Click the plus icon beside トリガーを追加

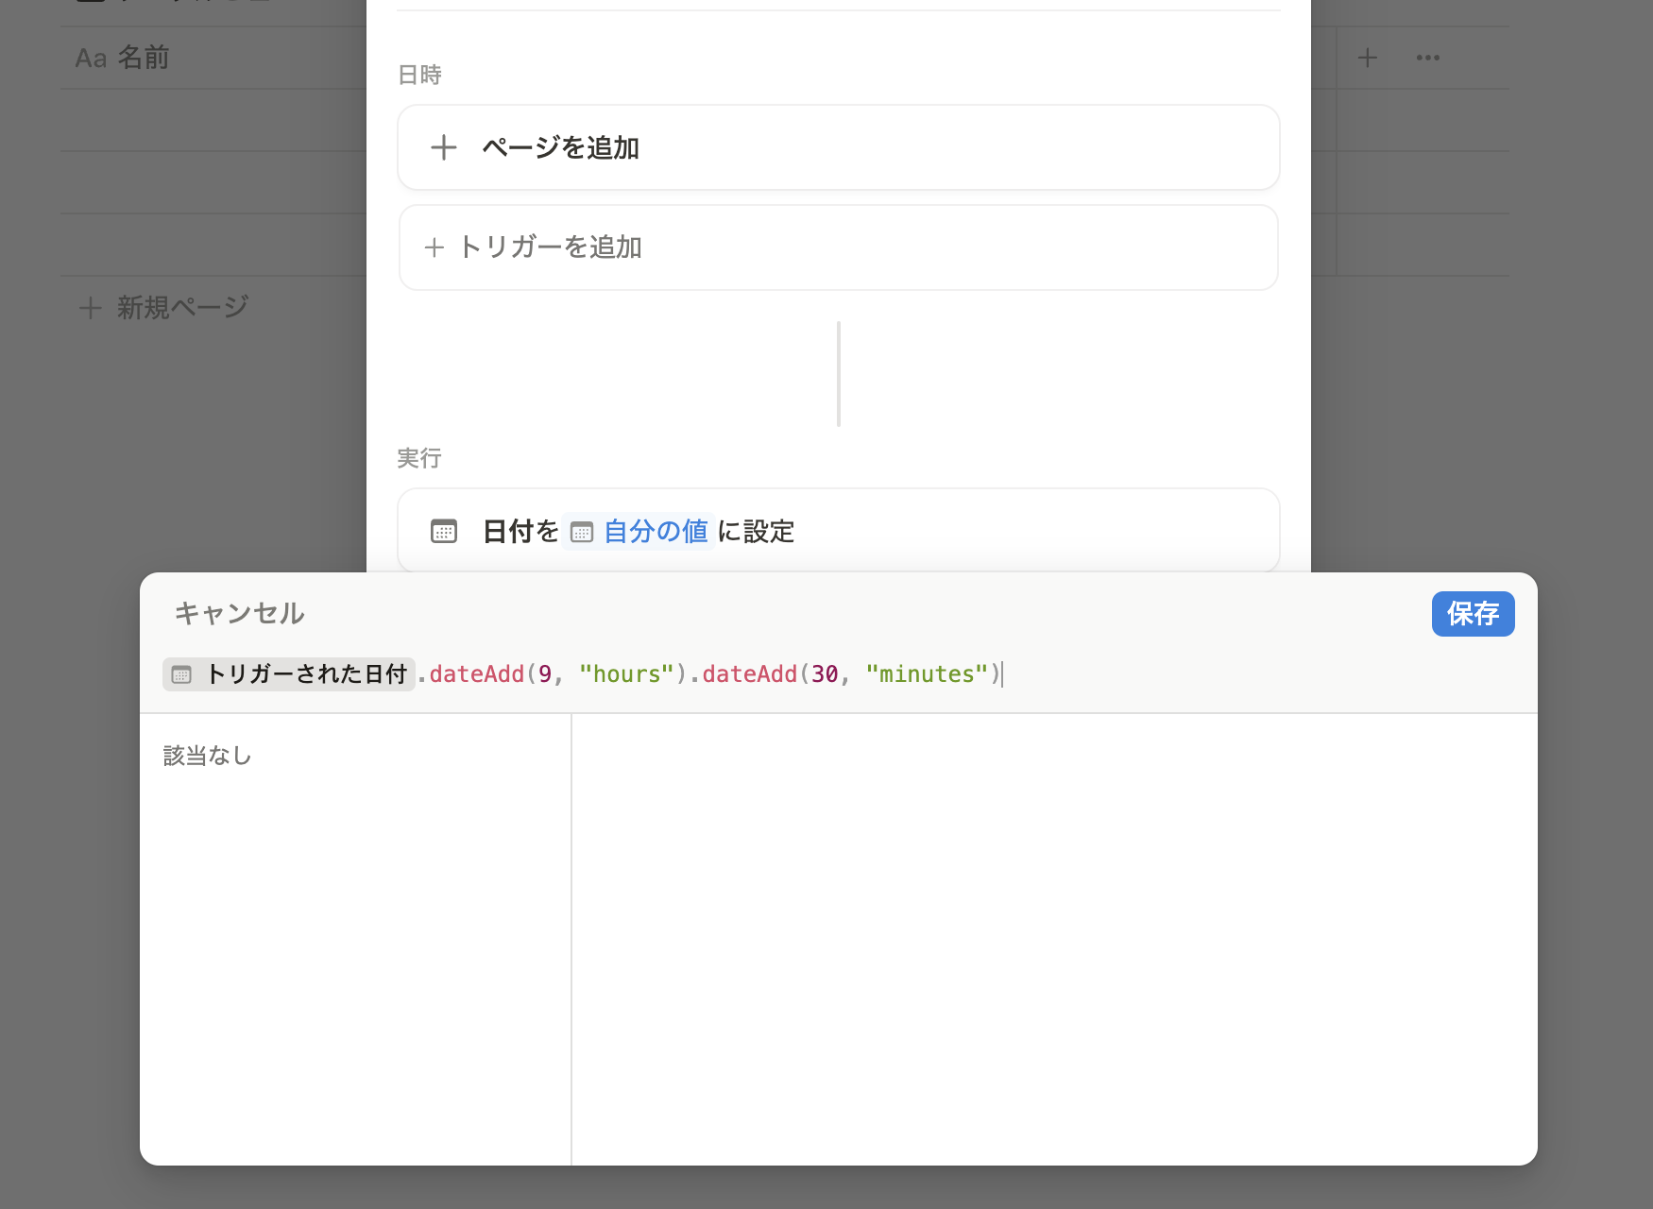[x=435, y=247]
